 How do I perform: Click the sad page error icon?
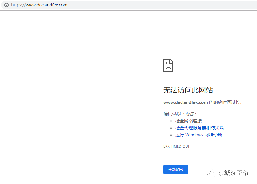point(168,65)
